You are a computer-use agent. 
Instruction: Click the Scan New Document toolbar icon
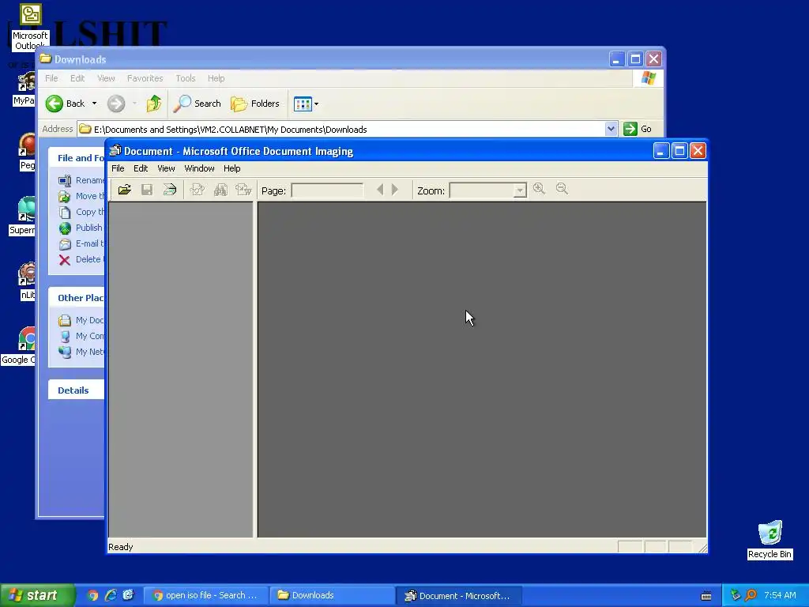click(169, 190)
